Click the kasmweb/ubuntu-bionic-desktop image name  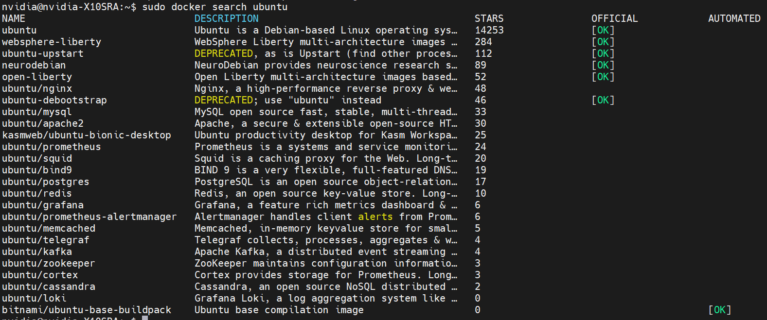click(87, 135)
